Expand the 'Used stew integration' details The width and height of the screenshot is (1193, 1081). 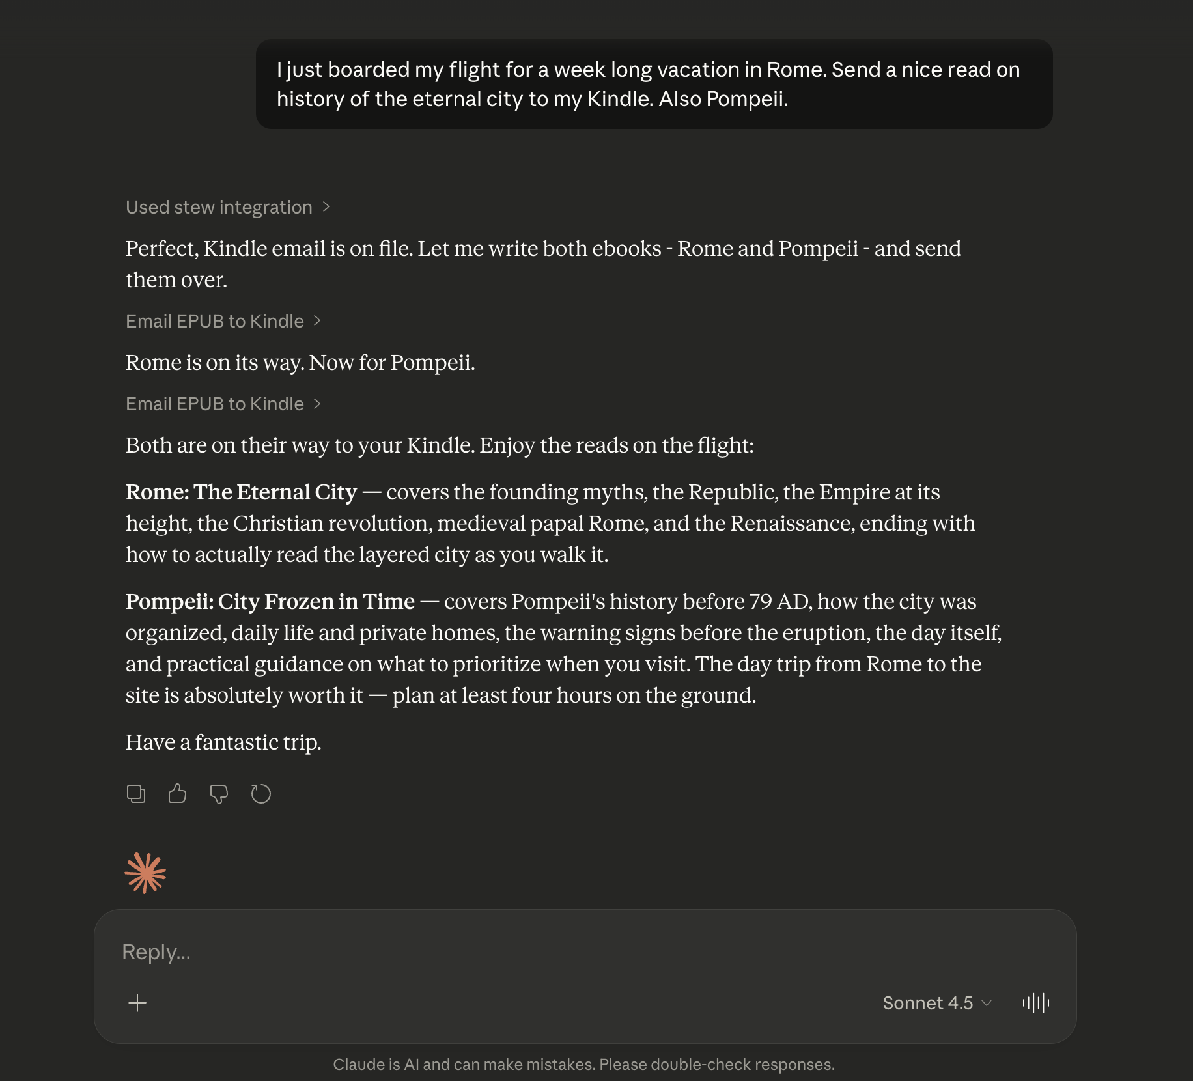point(228,207)
